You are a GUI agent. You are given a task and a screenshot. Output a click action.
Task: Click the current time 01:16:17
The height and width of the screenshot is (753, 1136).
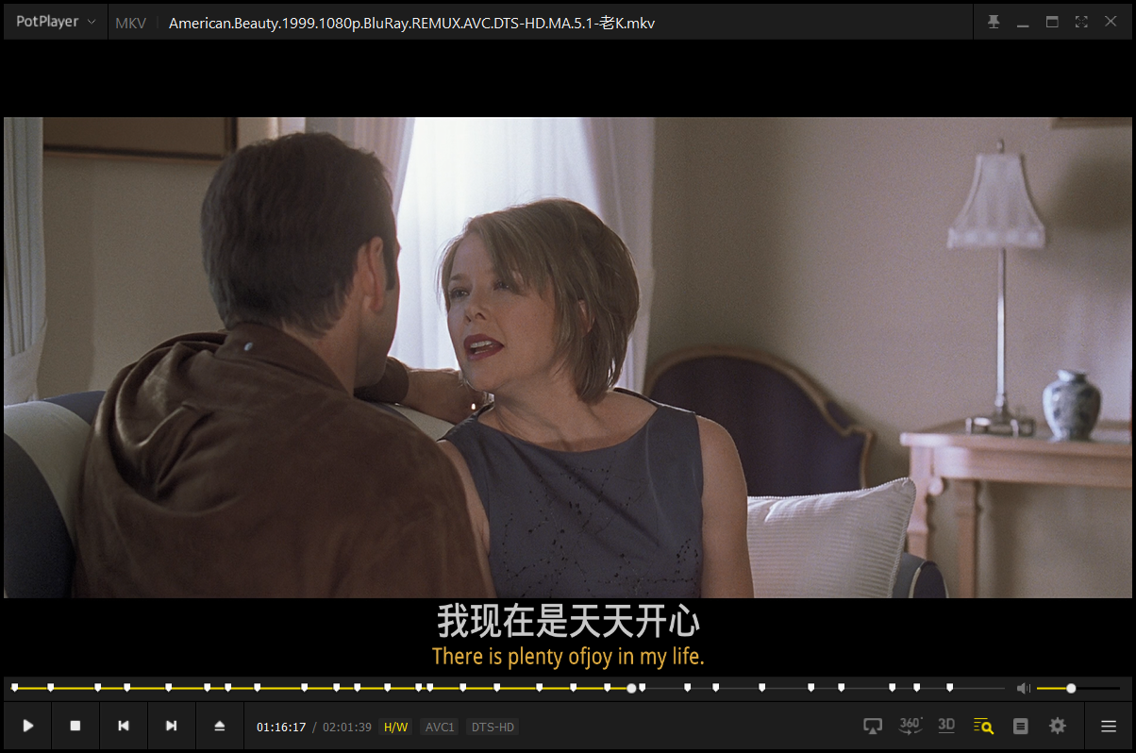[281, 728]
